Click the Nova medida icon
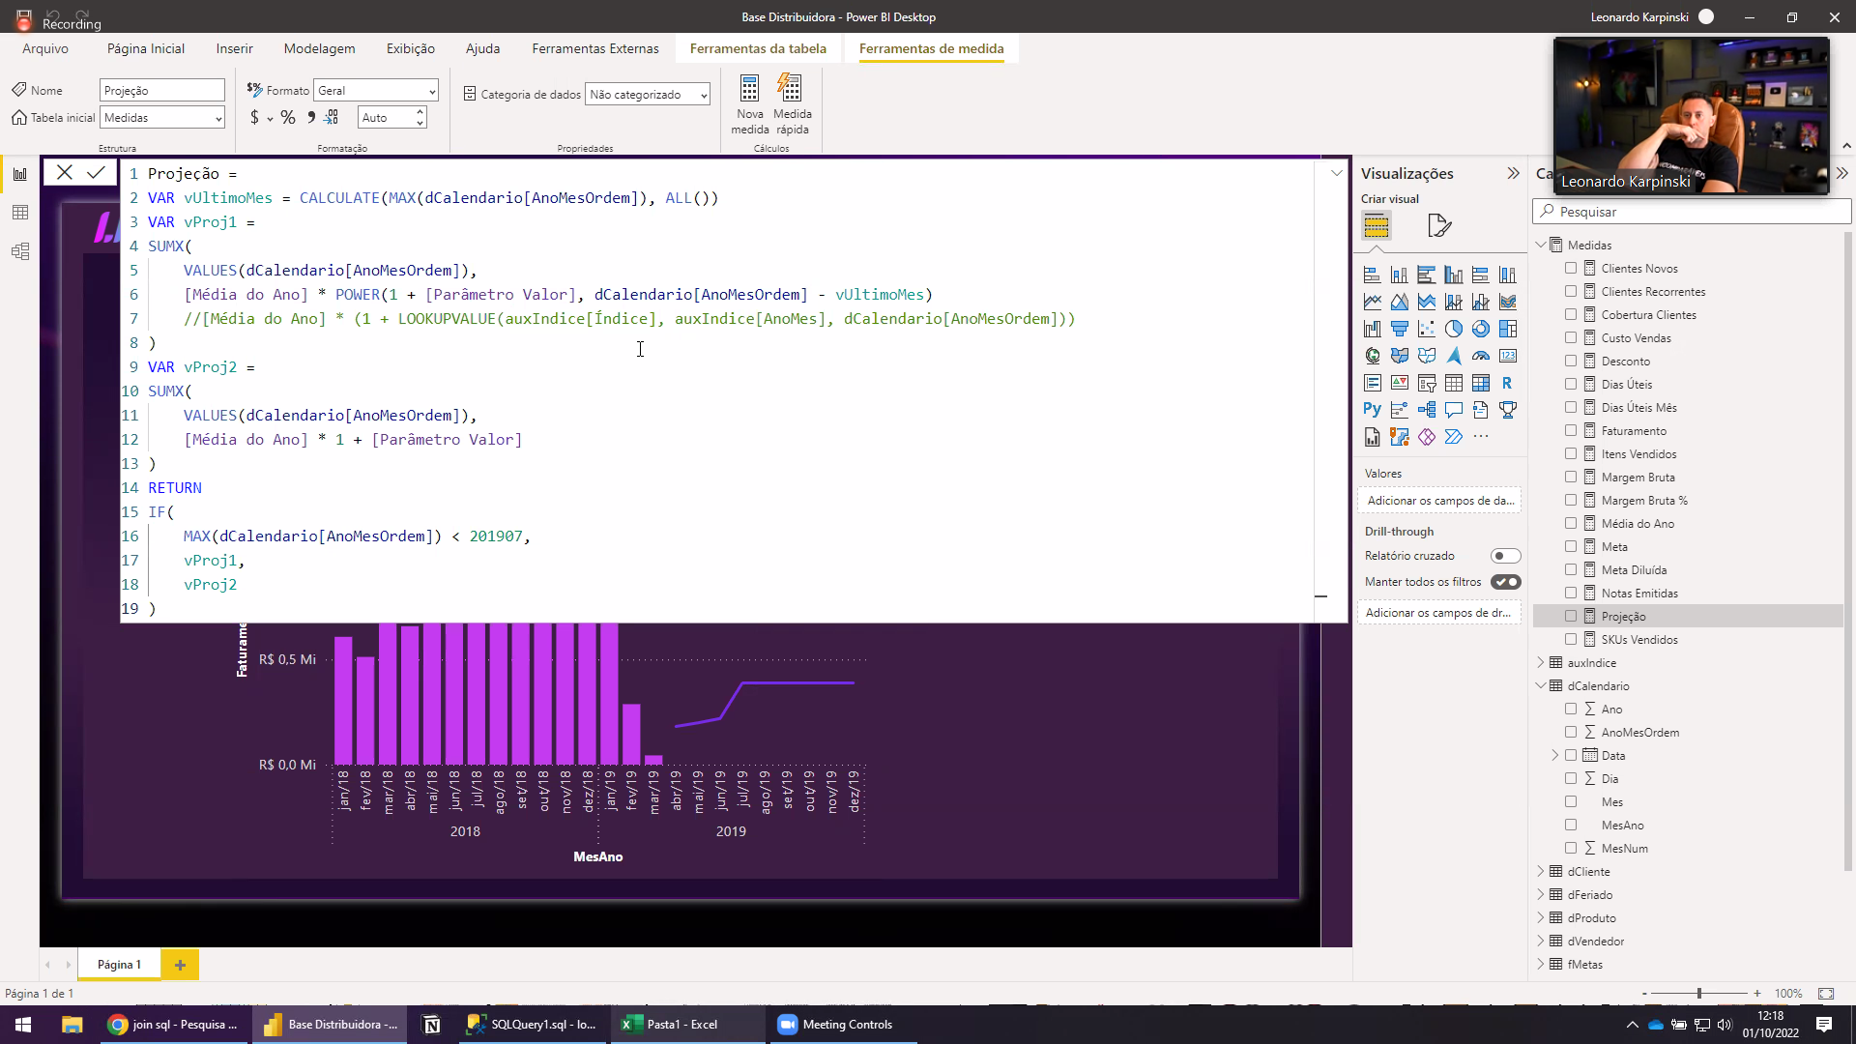This screenshot has height=1044, width=1856. click(749, 90)
